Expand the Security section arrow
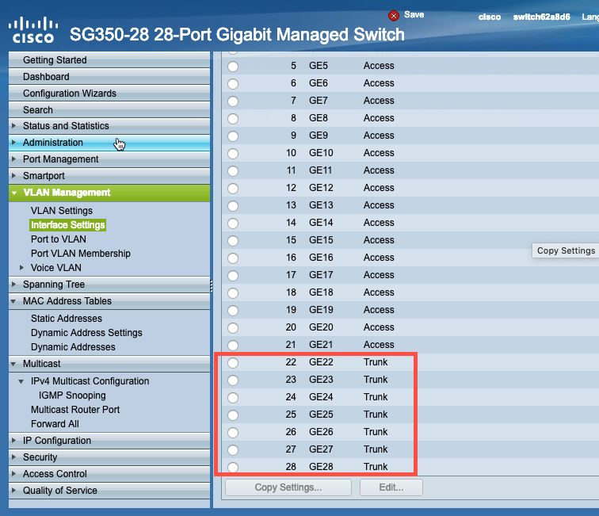 click(13, 457)
